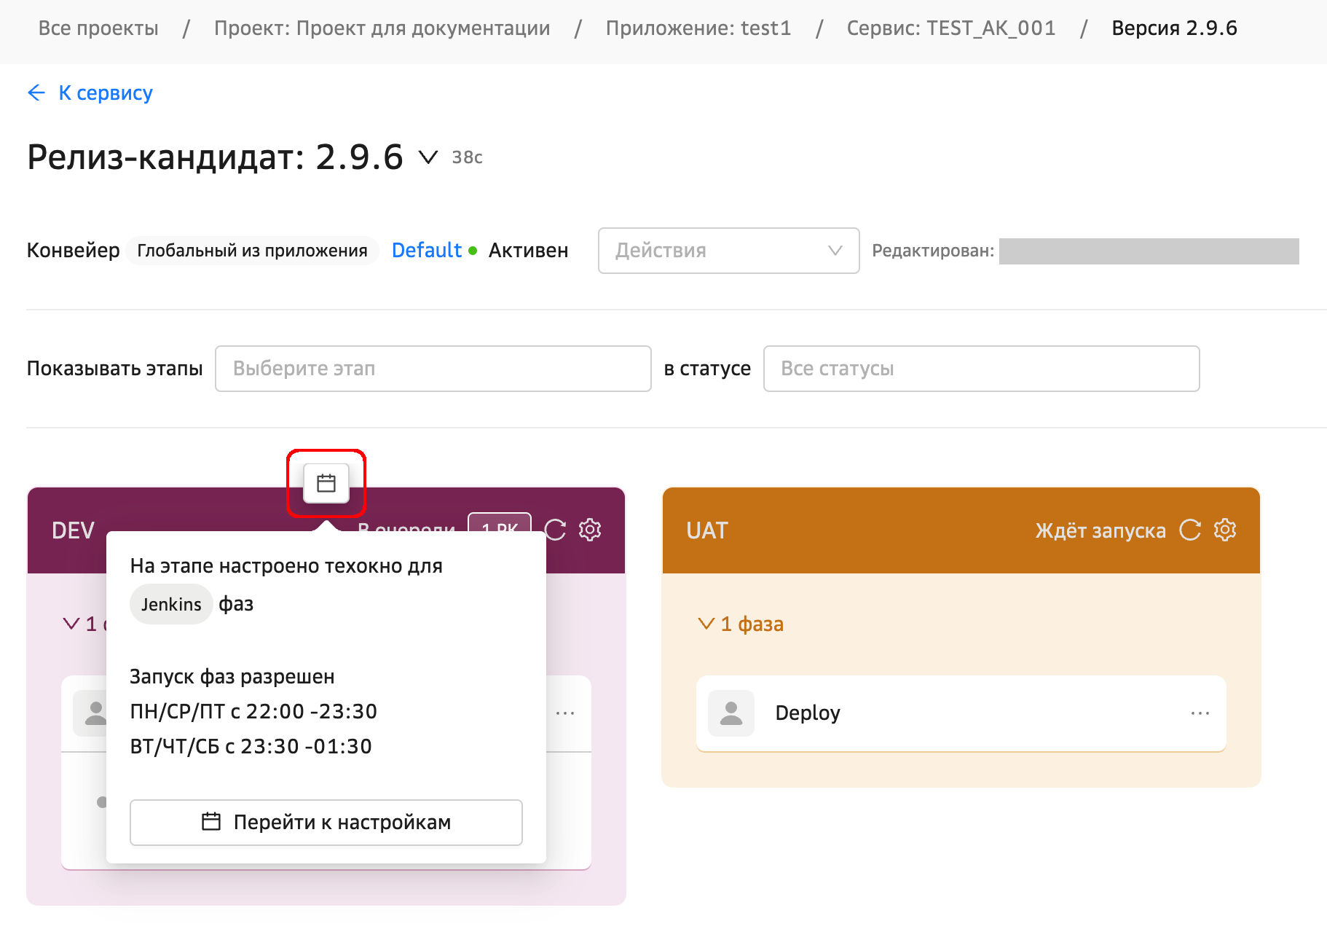Collapse the UAT 1 фаза section
Image resolution: width=1327 pixels, height=937 pixels.
click(x=706, y=624)
